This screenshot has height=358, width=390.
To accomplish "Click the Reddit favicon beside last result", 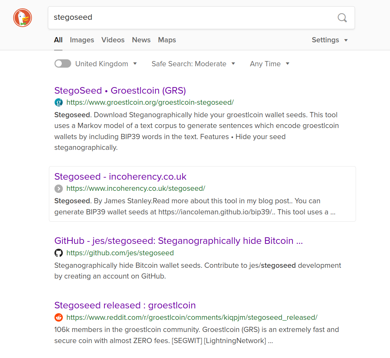I will (x=59, y=317).
